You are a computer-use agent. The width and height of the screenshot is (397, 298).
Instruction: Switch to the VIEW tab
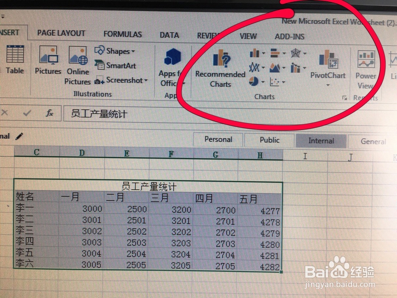[x=248, y=36]
